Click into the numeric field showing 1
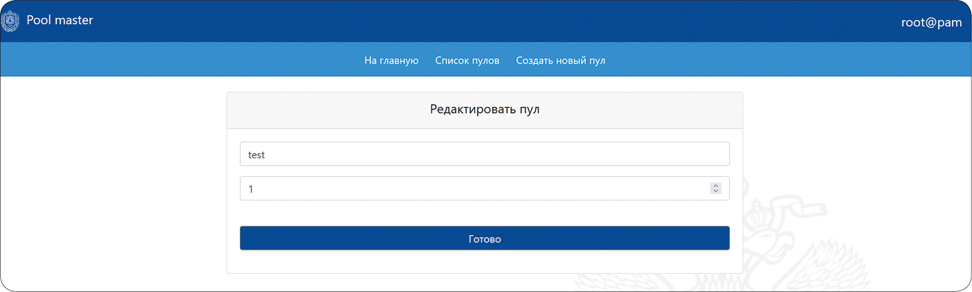 click(x=471, y=189)
